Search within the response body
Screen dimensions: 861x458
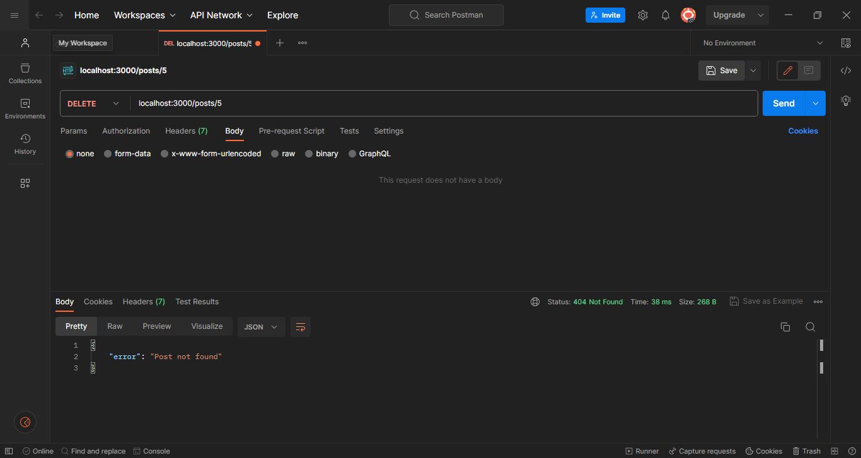click(811, 327)
